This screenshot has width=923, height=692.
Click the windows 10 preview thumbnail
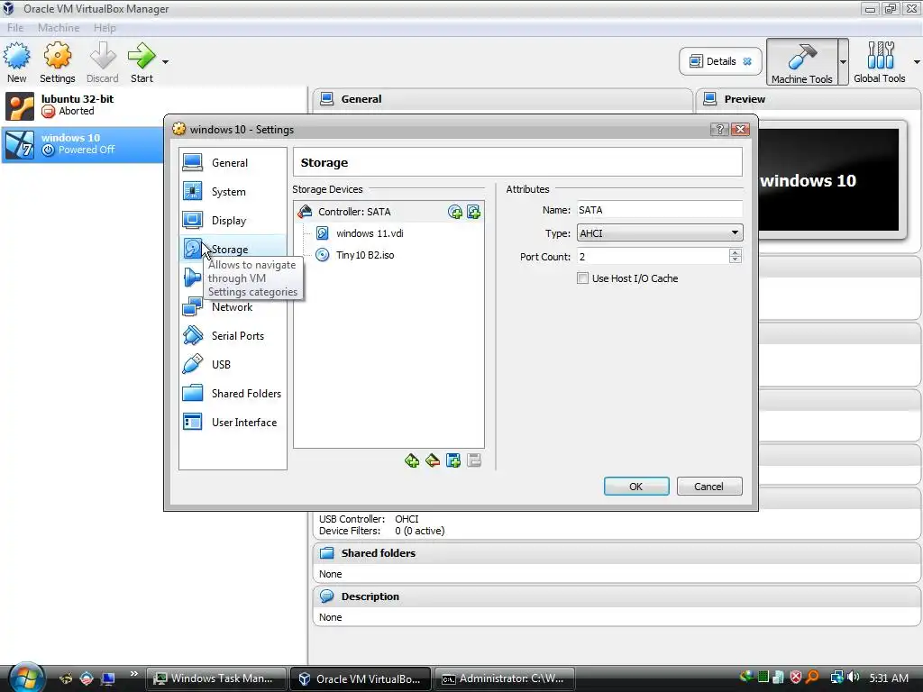pyautogui.click(x=829, y=180)
